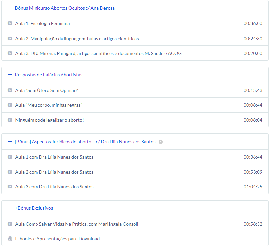The width and height of the screenshot is (271, 247).
Task: Open E-books e Apresentações para Download
Action: [x=57, y=239]
